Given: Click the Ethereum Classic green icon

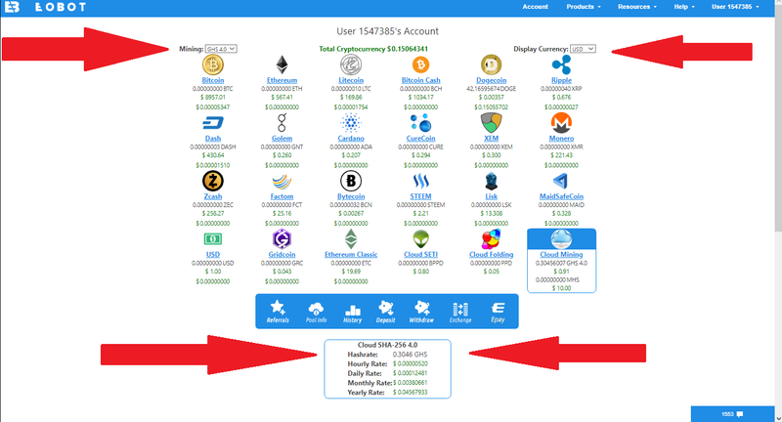Looking at the screenshot, I should pyautogui.click(x=351, y=239).
